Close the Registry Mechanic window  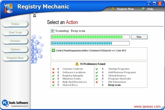[x=160, y=4]
